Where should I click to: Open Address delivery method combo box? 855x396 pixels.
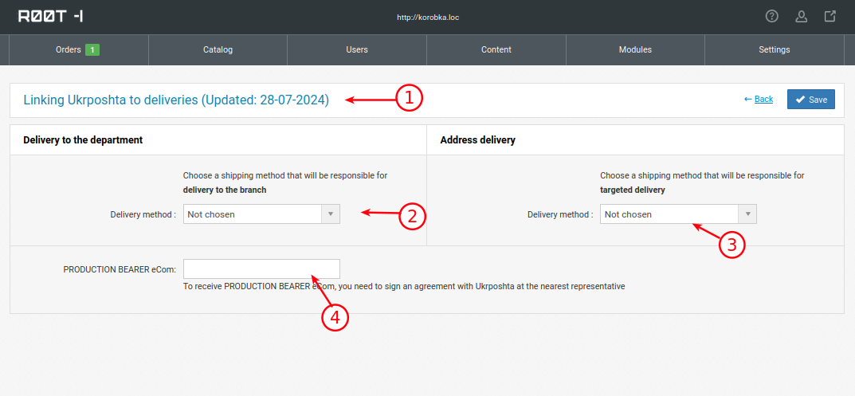pos(678,214)
